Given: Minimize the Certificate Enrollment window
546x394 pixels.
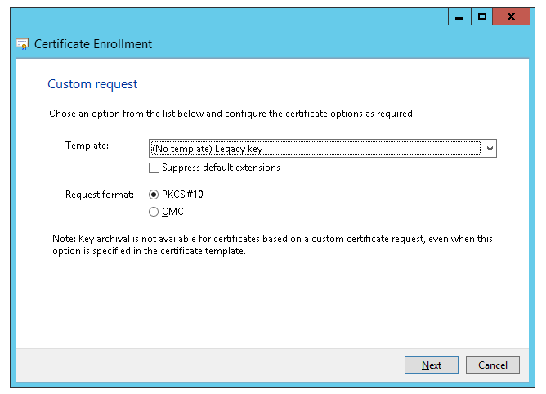Looking at the screenshot, I should [460, 16].
